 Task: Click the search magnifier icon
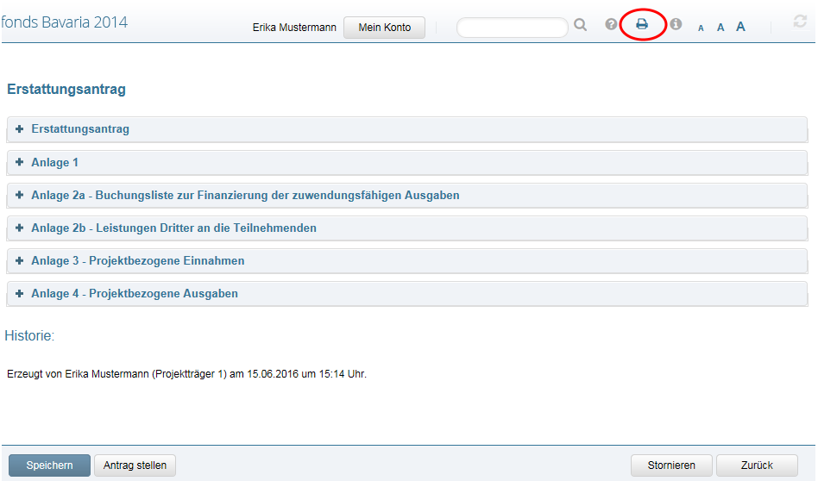point(580,26)
